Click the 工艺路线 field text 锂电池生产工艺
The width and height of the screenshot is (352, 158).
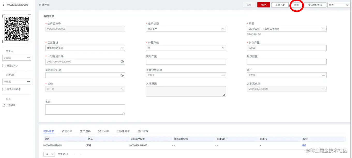coord(55,48)
